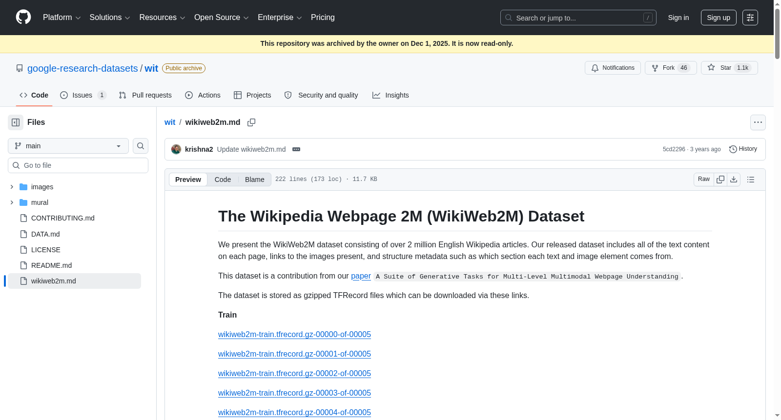Search this repository with the magnifier button
The width and height of the screenshot is (781, 420).
coord(141,146)
